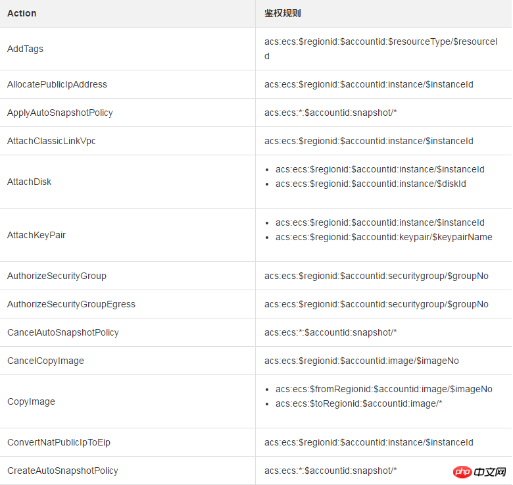Click the CancelCopyImage row label

[46, 361]
